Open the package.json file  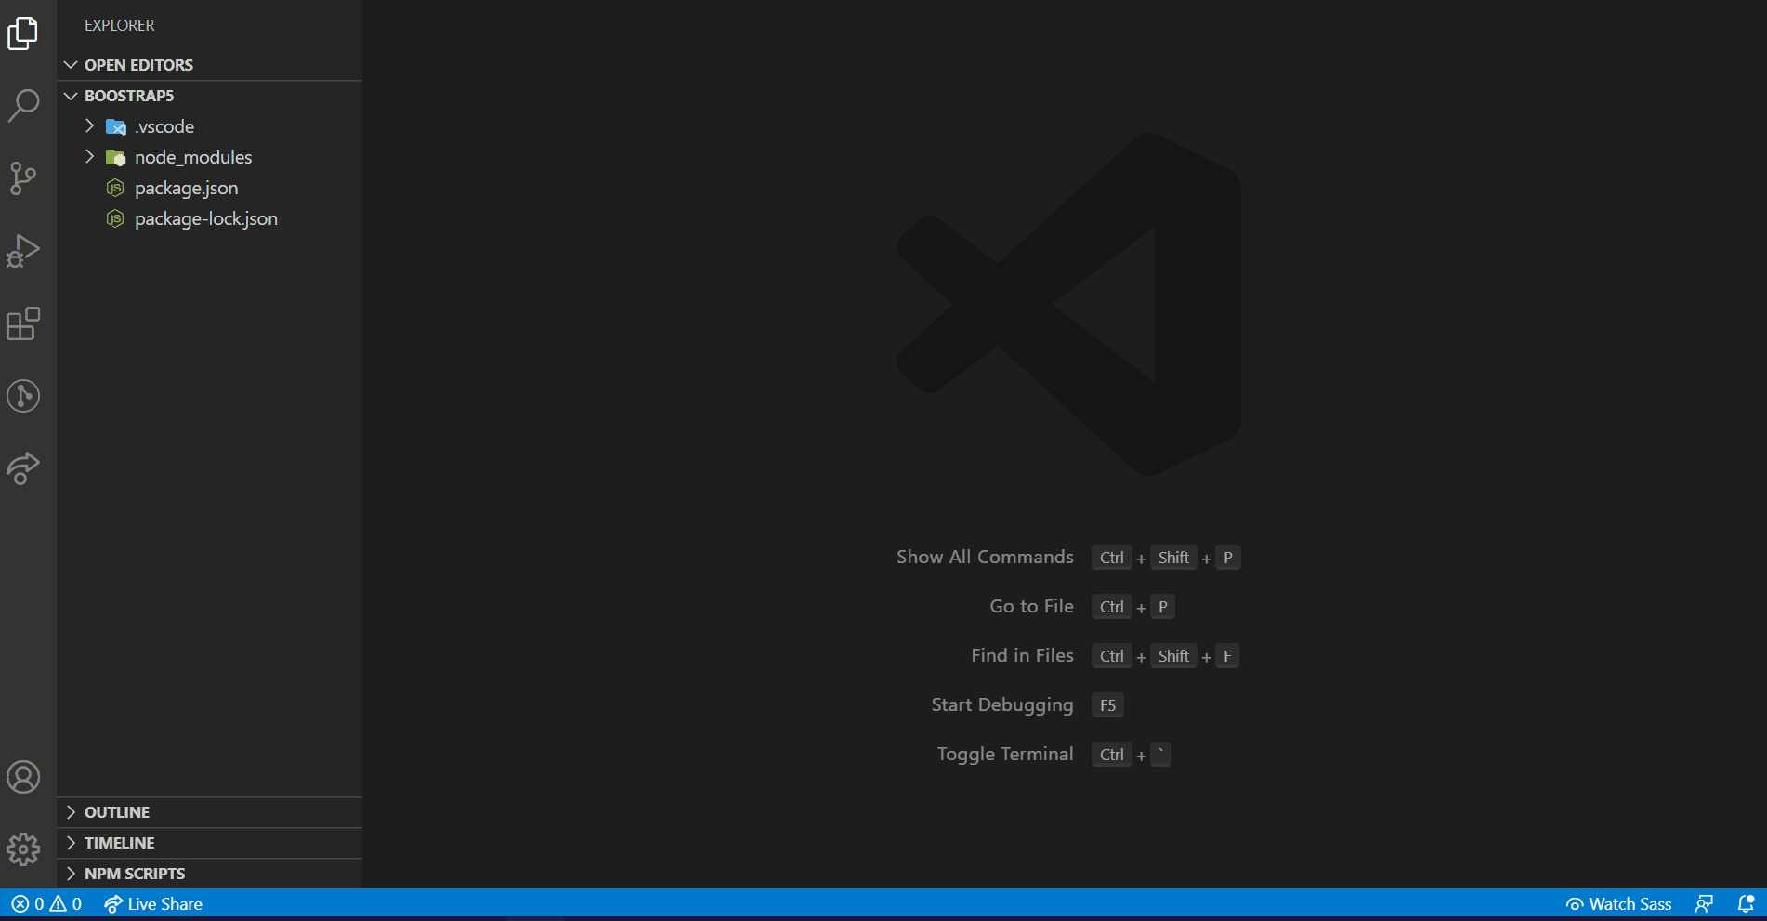tap(186, 188)
